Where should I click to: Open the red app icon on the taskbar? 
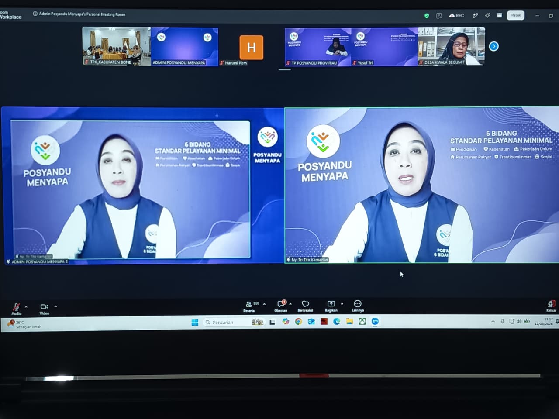point(324,322)
